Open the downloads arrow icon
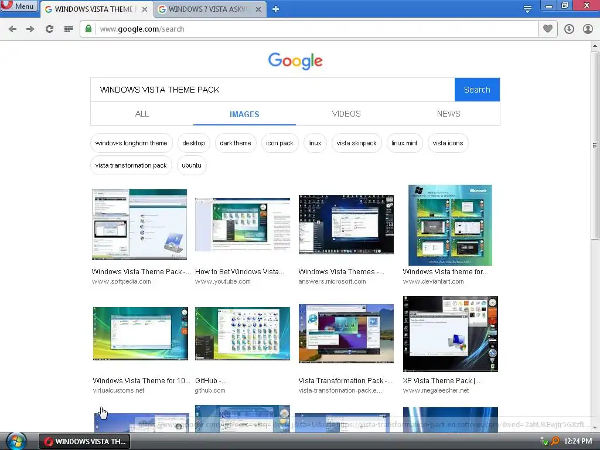This screenshot has height=450, width=600. click(x=569, y=29)
